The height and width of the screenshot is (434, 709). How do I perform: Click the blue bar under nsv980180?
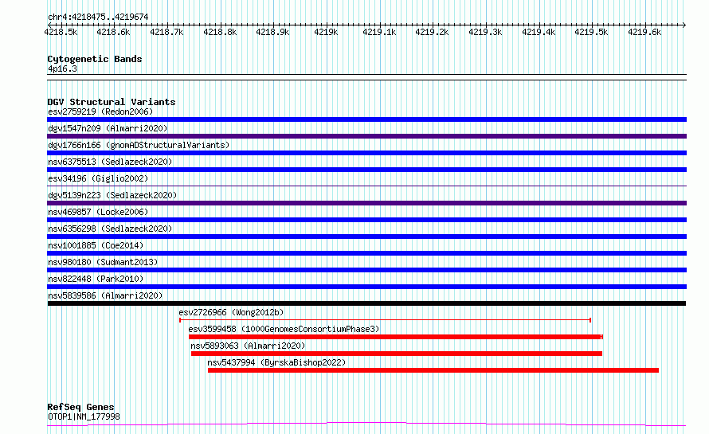366,270
